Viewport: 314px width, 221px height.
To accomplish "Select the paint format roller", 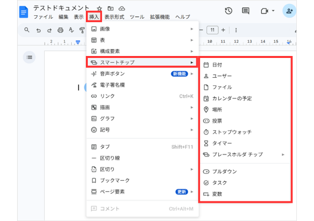I will pos(82,30).
